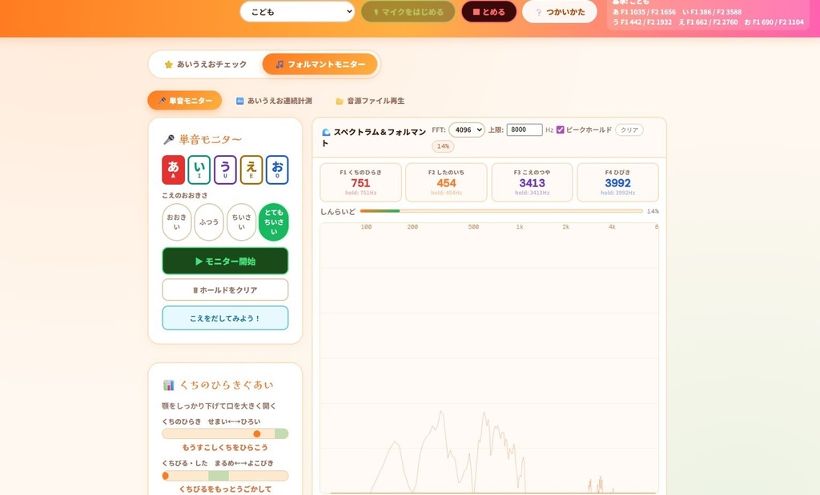
Task: Click the F4 ひびき formant card
Action: pyautogui.click(x=617, y=182)
